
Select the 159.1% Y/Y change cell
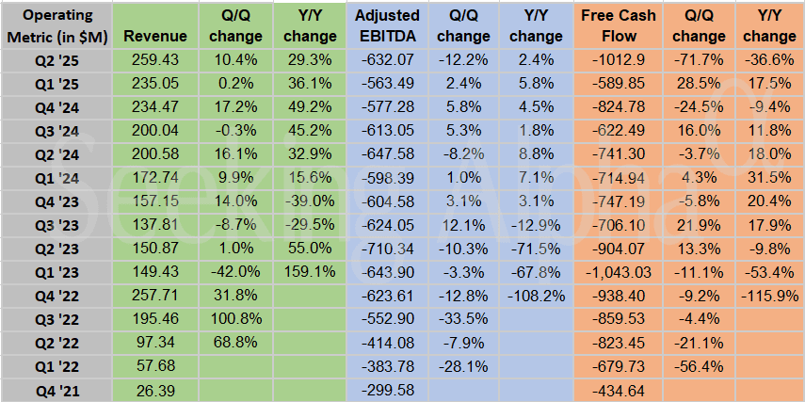[x=309, y=272]
